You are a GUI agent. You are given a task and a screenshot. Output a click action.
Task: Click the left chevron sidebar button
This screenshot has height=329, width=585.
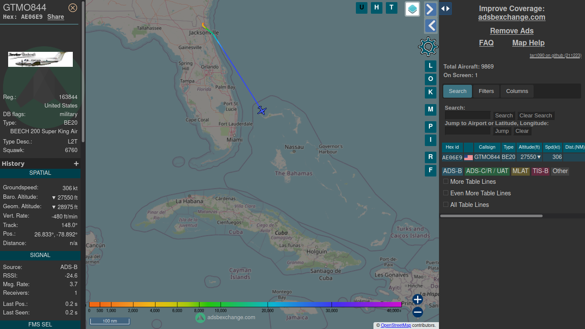coord(430,26)
